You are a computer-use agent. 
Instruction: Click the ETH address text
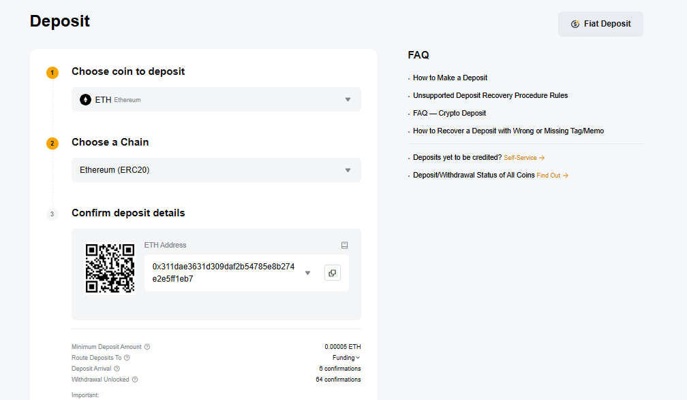tap(224, 273)
